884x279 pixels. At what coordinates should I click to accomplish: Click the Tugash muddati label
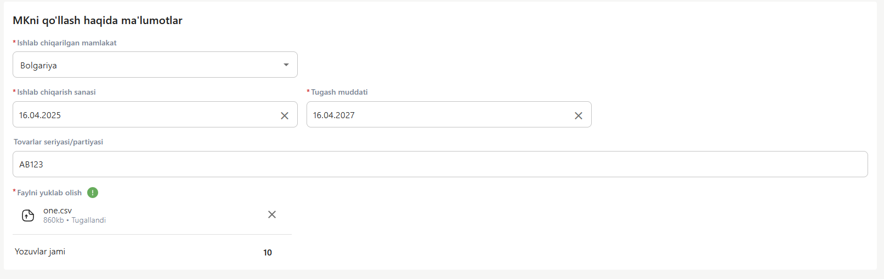click(339, 92)
